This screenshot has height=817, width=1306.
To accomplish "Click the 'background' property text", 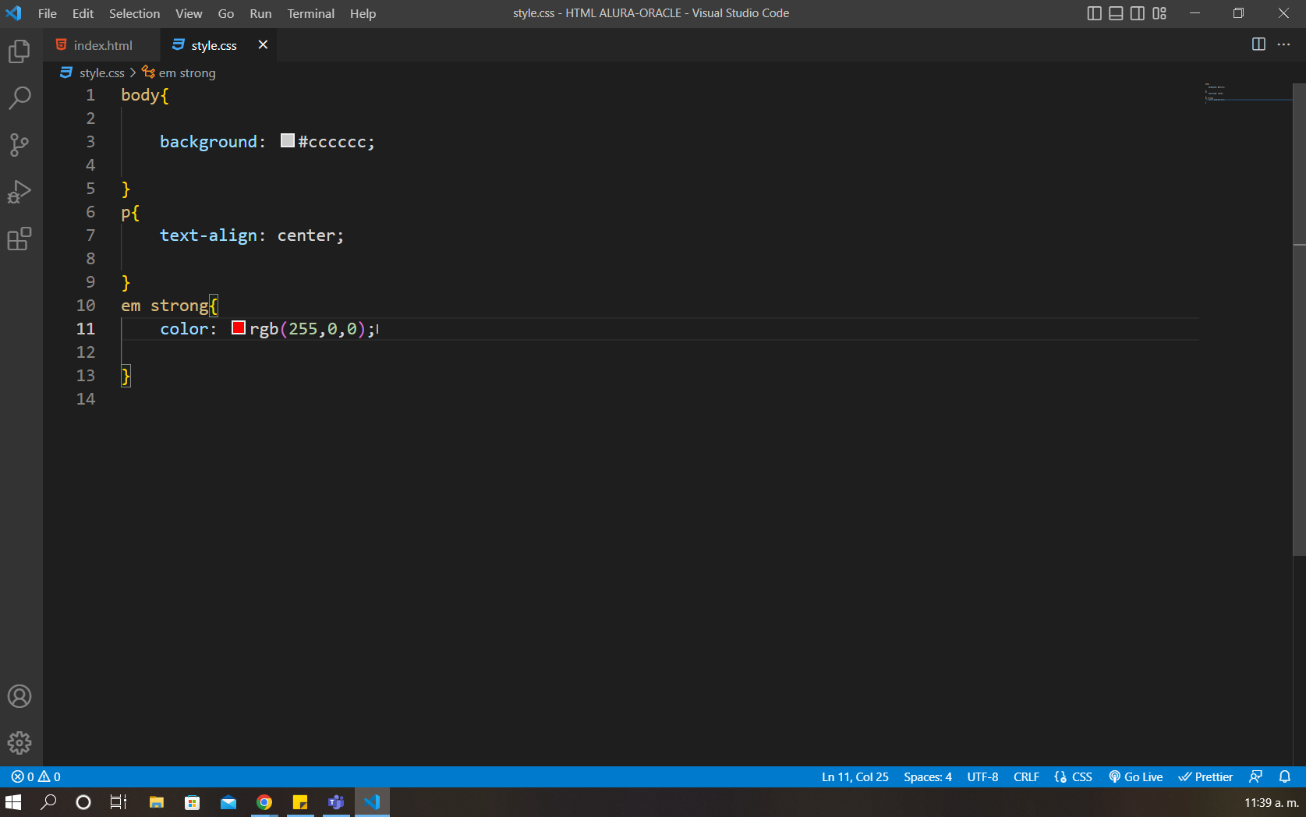I will [x=208, y=142].
